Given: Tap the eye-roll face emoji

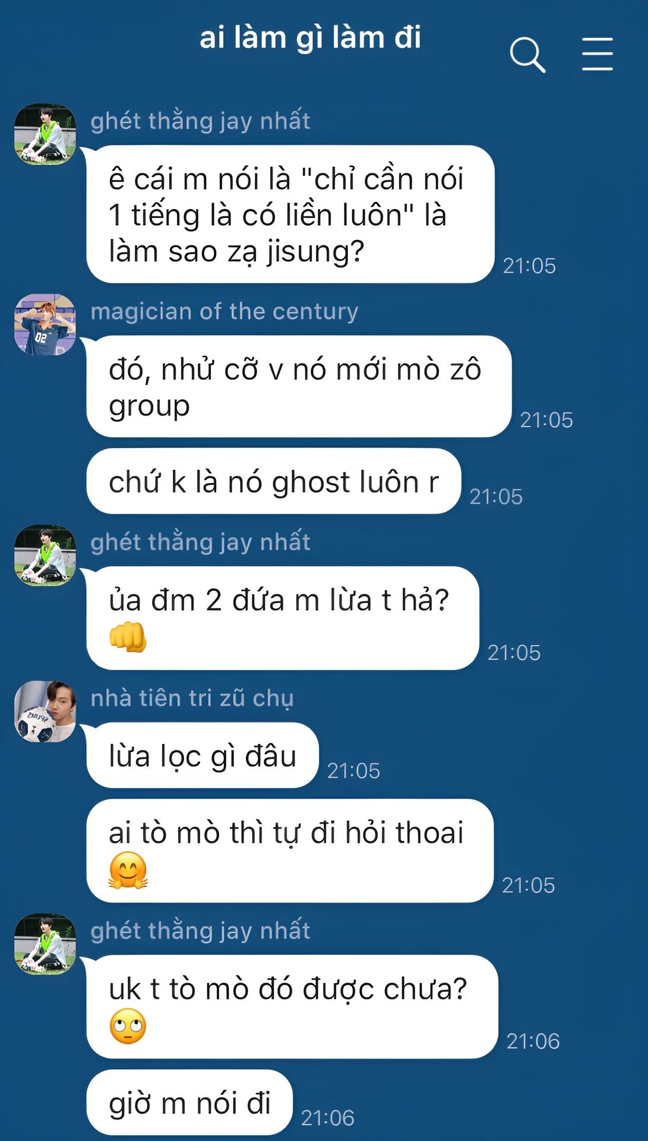Looking at the screenshot, I should coord(128,1026).
